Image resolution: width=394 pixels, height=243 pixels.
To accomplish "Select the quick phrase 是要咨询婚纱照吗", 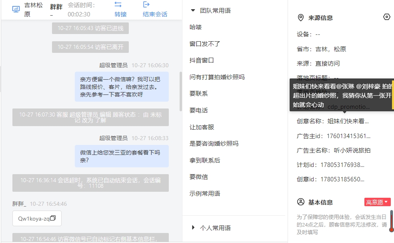I will (x=214, y=144).
